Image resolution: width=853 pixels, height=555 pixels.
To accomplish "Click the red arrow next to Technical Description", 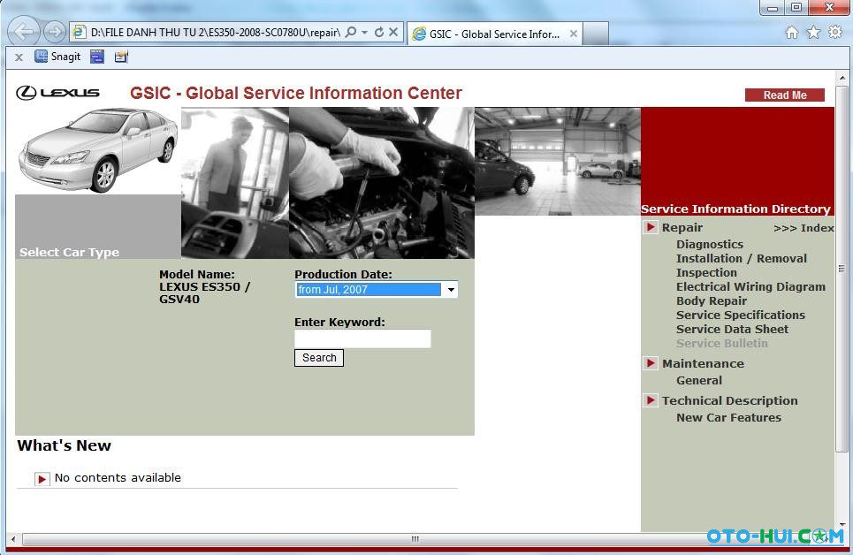I will pyautogui.click(x=650, y=400).
